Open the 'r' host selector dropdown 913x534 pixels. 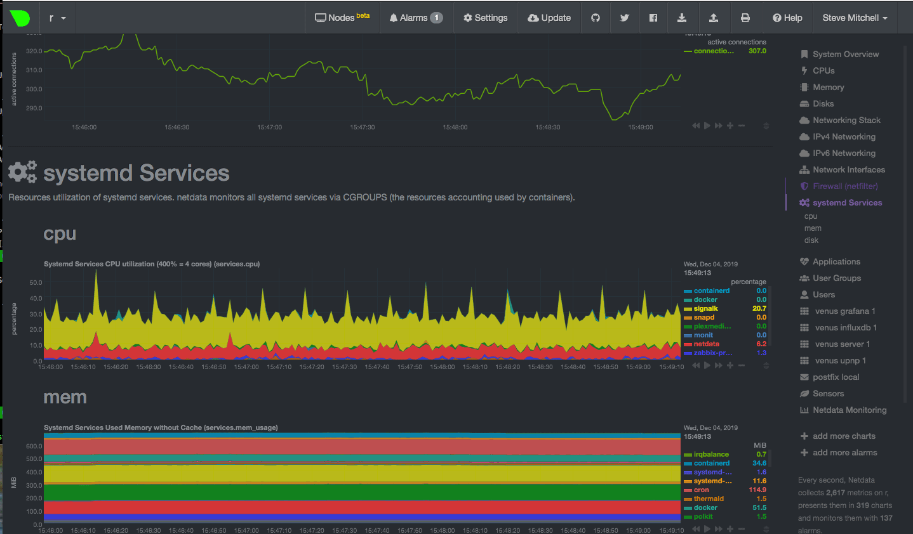[x=57, y=18]
